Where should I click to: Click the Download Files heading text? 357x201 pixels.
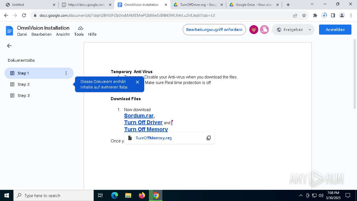point(126,99)
